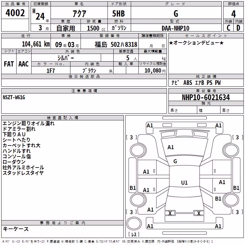245x245 pixels.
Task: Click damage code legend at bottom
Action: point(107,242)
